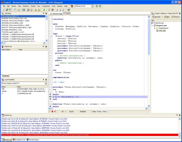The width and height of the screenshot is (182, 142).
Task: Select TForm1.Button1Click entry in Call Stack
Action: (23, 16)
